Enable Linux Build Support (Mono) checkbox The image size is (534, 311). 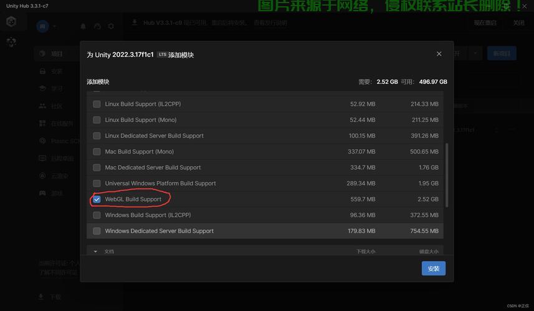pos(97,120)
